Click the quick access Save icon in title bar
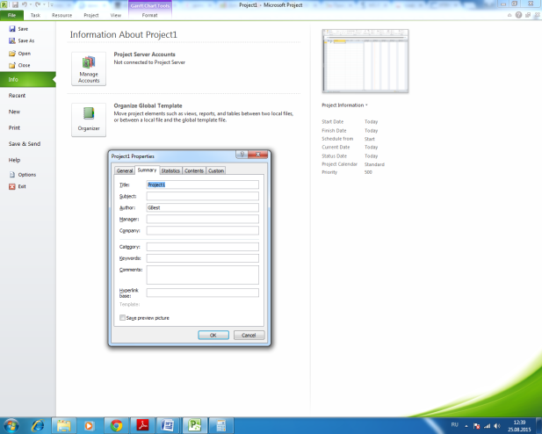Viewport: 542px width, 434px height. click(x=15, y=5)
